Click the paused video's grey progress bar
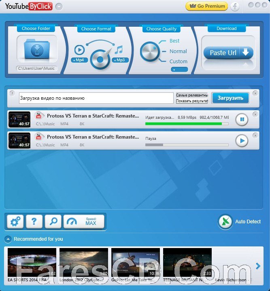Image resolution: width=270 pixels, height=291 pixels. pyautogui.click(x=187, y=145)
